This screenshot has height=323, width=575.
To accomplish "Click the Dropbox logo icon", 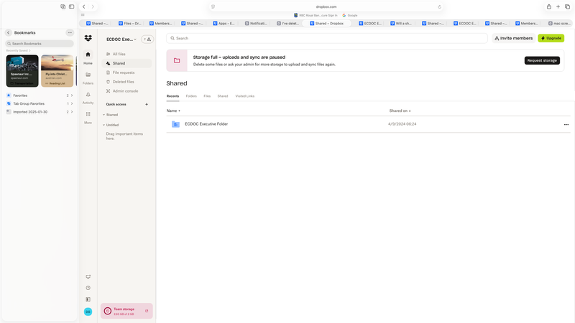I will 88,38.
